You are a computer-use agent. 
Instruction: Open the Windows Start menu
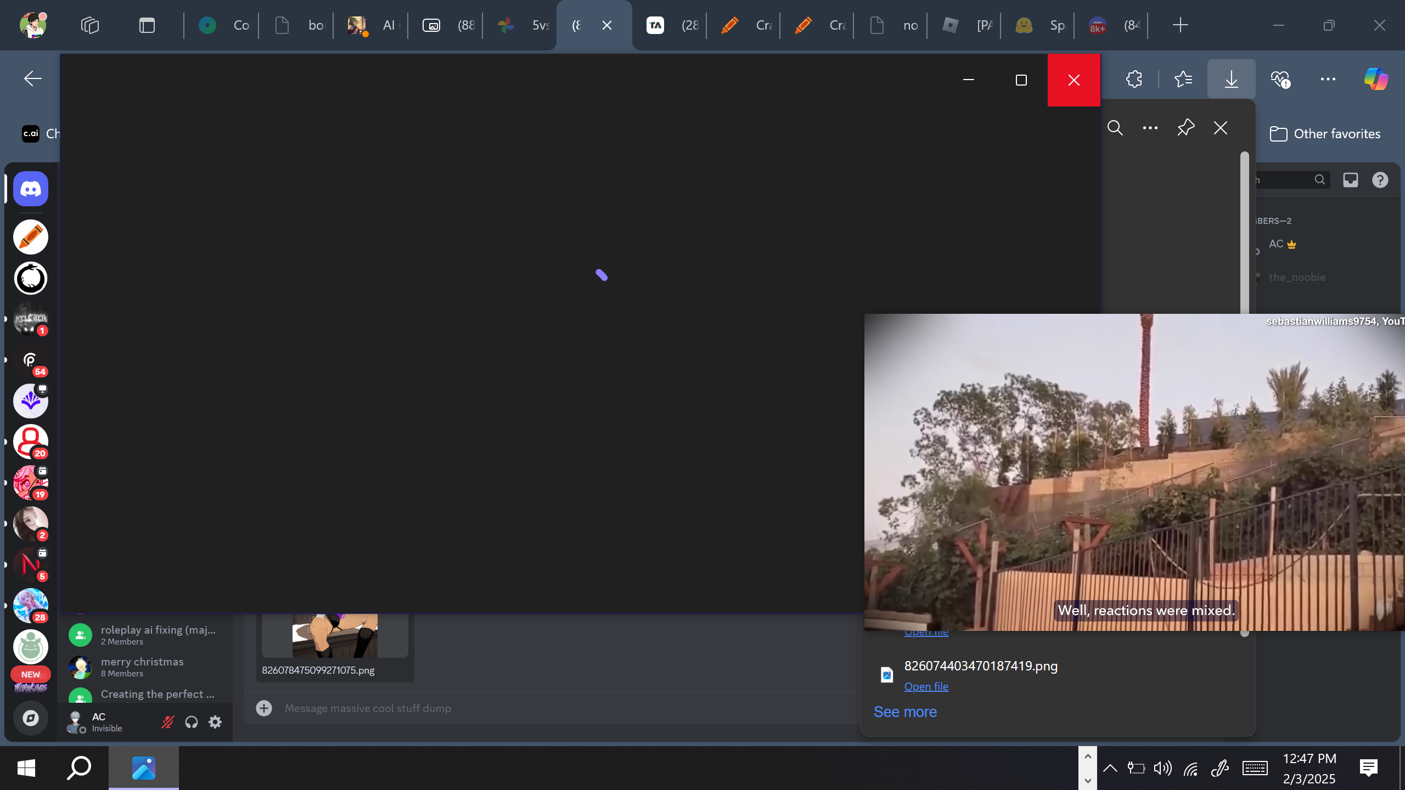click(x=26, y=768)
